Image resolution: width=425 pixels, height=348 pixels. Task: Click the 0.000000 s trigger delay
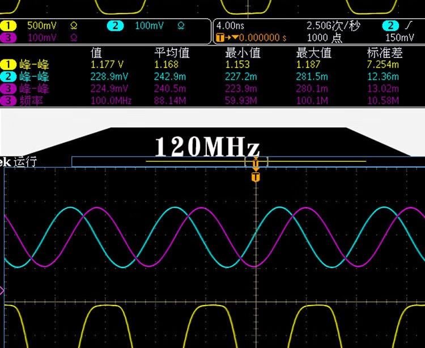click(x=262, y=37)
